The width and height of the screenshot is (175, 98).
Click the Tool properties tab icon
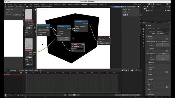[144, 26]
